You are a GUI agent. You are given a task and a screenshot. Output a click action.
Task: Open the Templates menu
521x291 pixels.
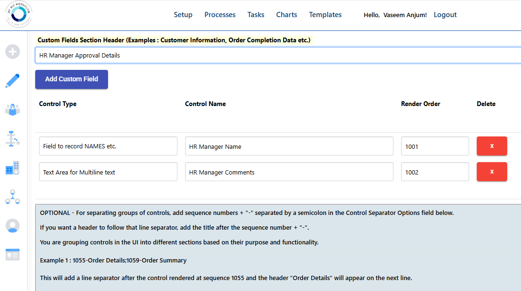click(325, 15)
